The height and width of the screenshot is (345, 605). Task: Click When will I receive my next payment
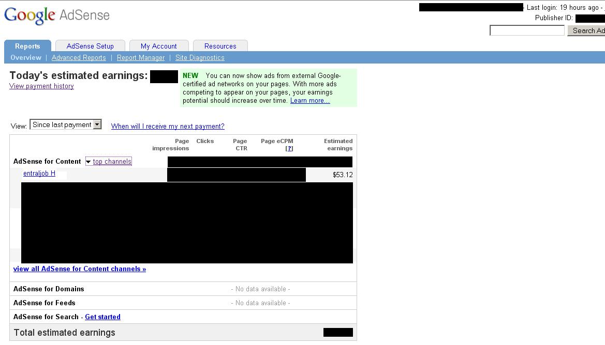(168, 127)
